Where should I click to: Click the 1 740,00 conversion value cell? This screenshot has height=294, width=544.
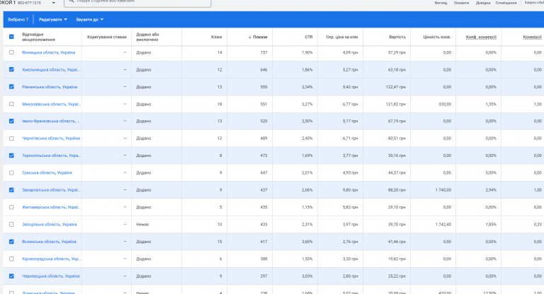(x=443, y=190)
